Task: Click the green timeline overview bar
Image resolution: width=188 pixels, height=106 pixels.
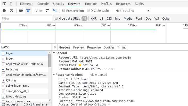Action: point(79,29)
